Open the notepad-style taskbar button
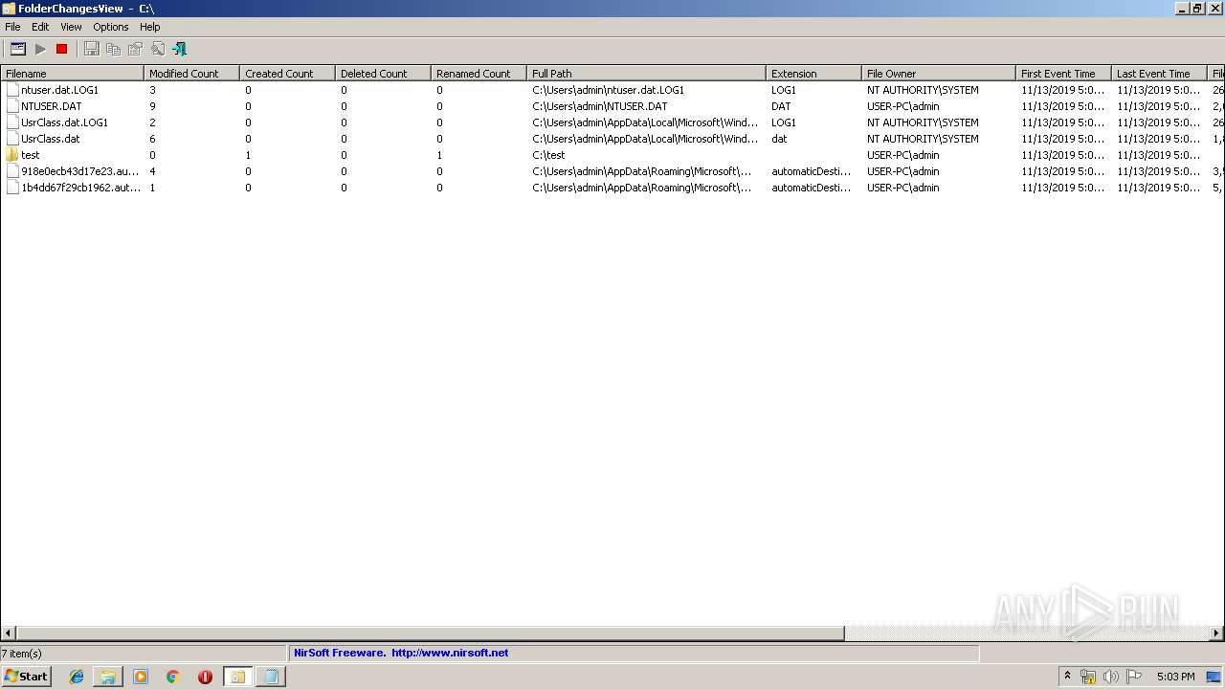This screenshot has width=1225, height=689. pyautogui.click(x=271, y=677)
